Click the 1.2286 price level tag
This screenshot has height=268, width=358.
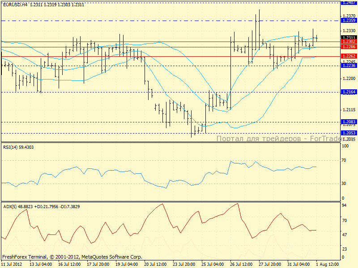coord(349,46)
